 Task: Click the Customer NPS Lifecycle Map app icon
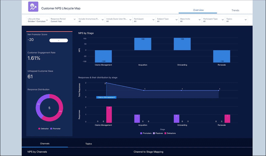(x=33, y=7)
